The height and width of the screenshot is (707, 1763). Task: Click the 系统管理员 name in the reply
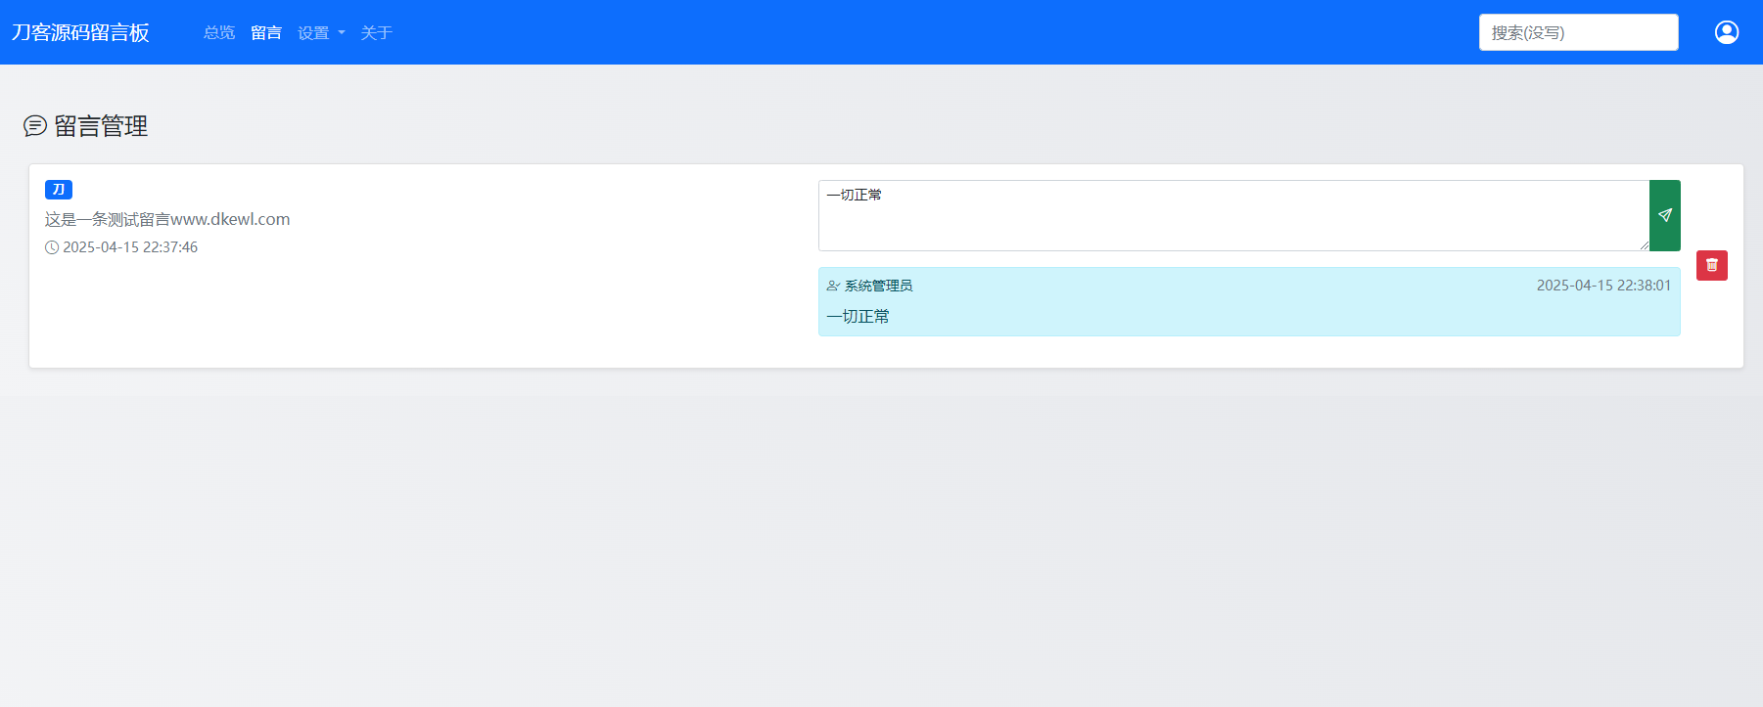click(x=878, y=286)
